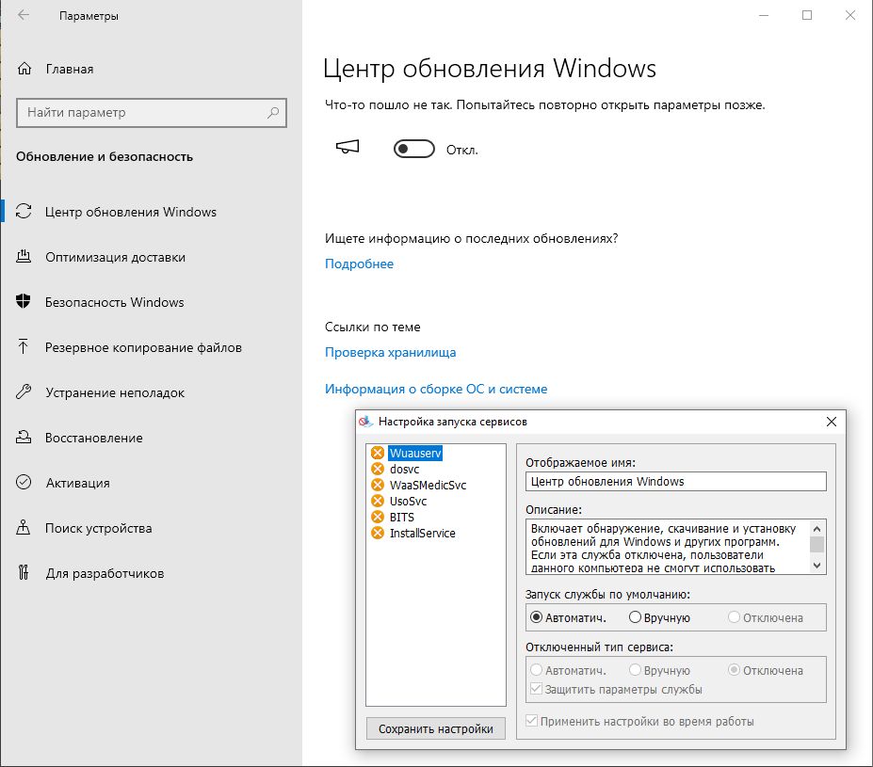873x767 pixels.
Task: Select the WaaSMedicSvc service
Action: coord(428,485)
